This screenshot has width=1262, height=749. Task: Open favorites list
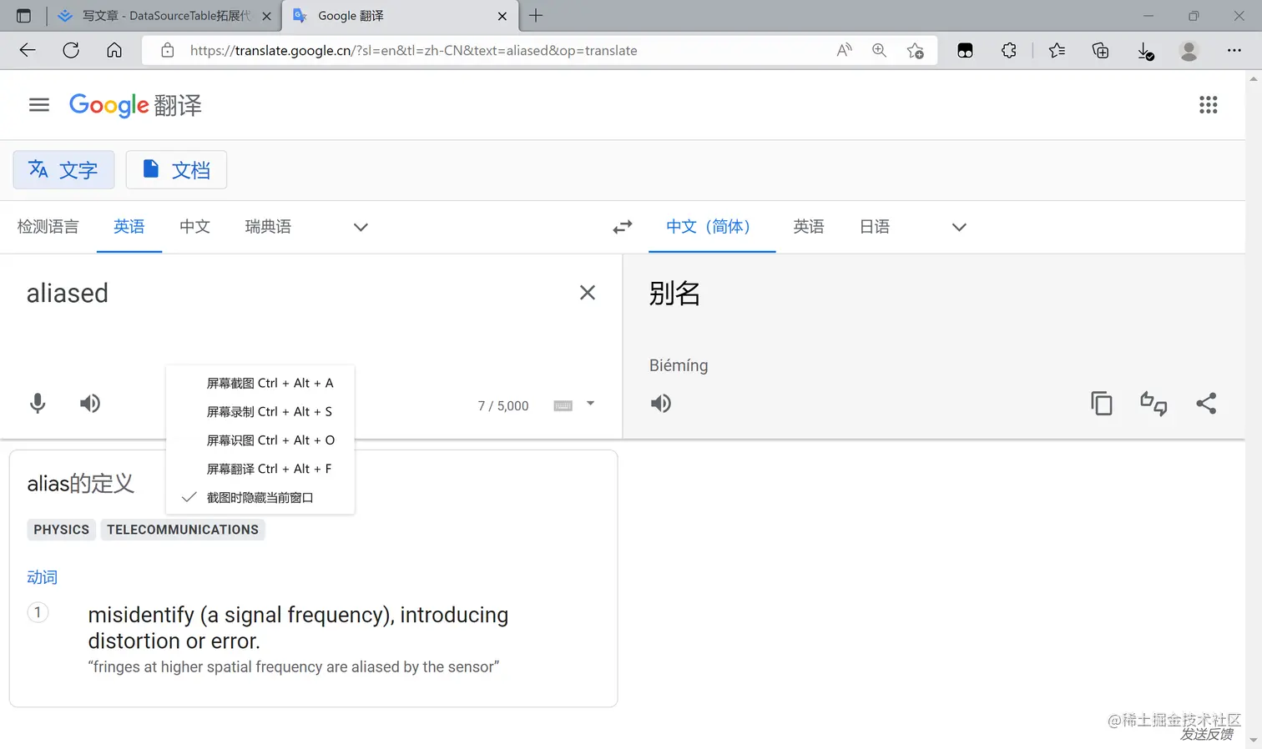click(x=1057, y=50)
